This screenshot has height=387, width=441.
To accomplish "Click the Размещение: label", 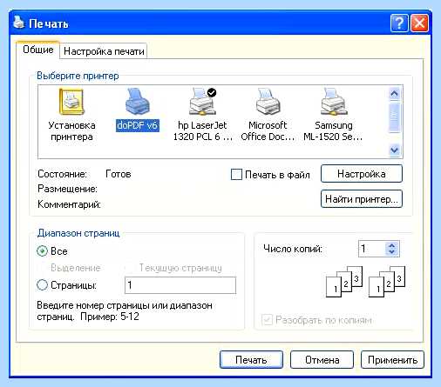I will (67, 189).
